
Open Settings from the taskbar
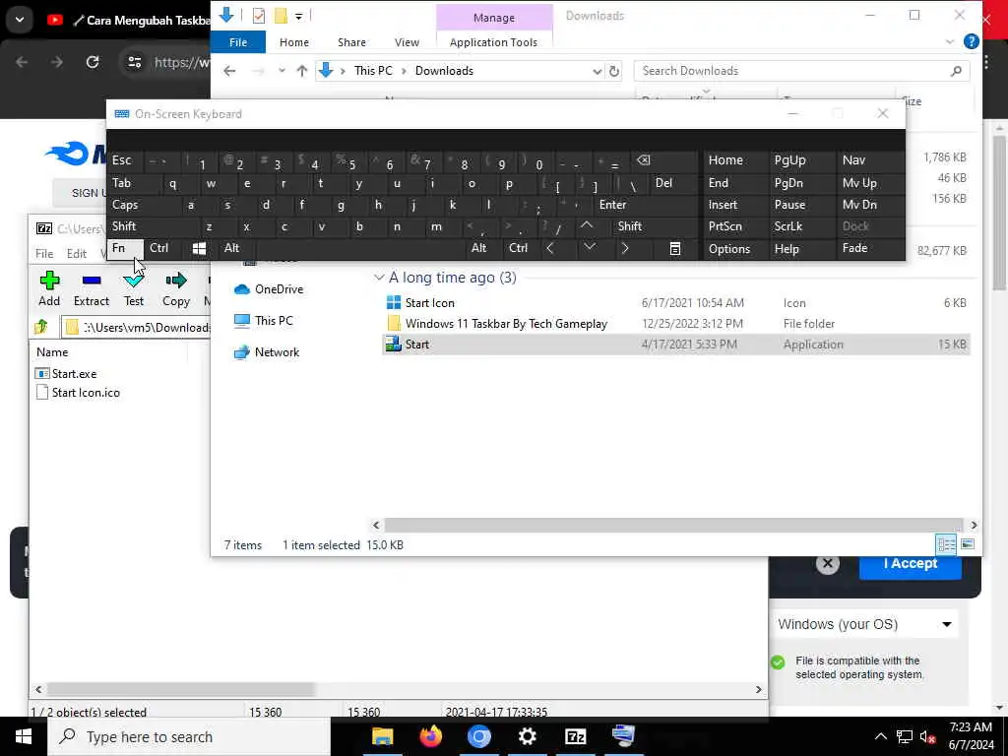point(528,736)
